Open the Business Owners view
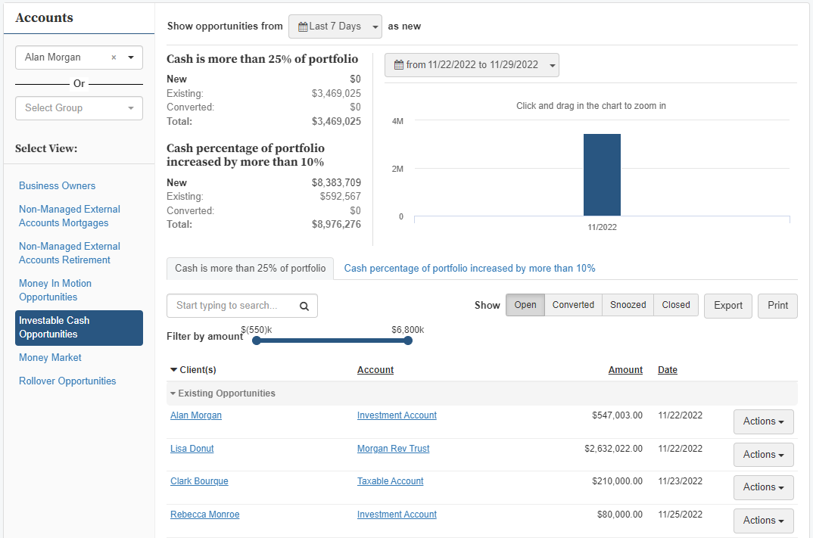Screen dimensions: 813x538 [57, 185]
